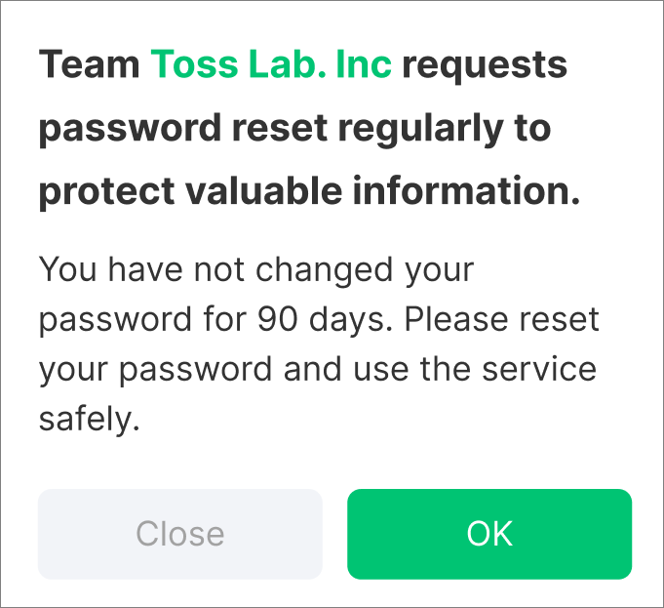The width and height of the screenshot is (664, 608).
Task: Click the word "protect" in the heading
Action: tap(98, 192)
